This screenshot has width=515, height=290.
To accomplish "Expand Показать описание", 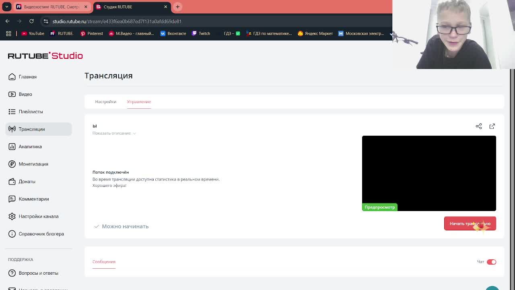I will click(114, 133).
